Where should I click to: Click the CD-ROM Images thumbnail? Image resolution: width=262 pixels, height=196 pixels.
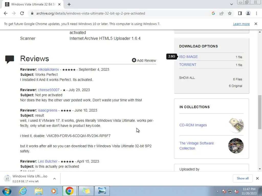(x=236, y=125)
